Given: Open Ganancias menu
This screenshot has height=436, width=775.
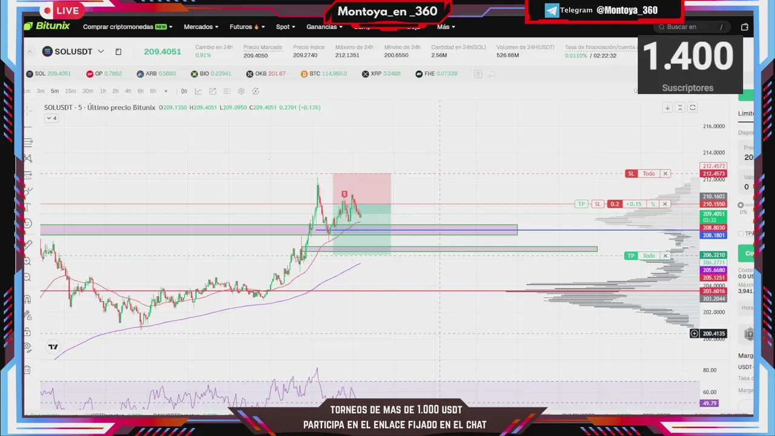Looking at the screenshot, I should point(324,27).
